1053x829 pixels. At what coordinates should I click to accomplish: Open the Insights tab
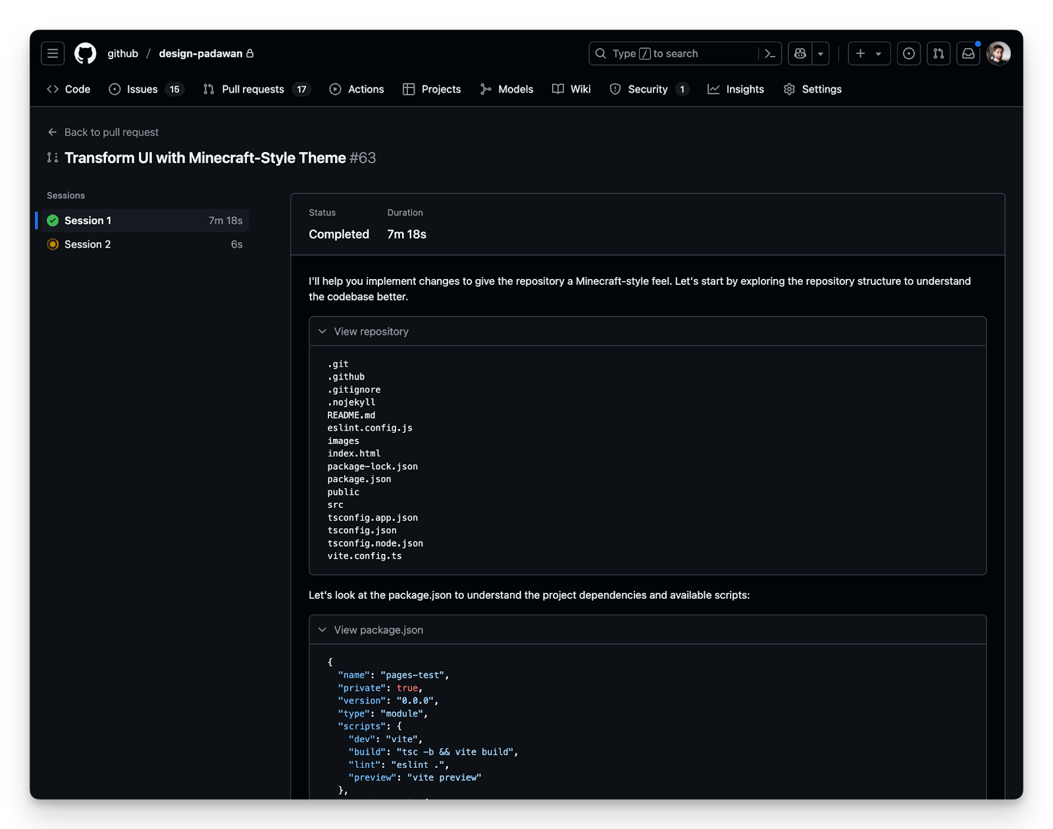click(736, 89)
